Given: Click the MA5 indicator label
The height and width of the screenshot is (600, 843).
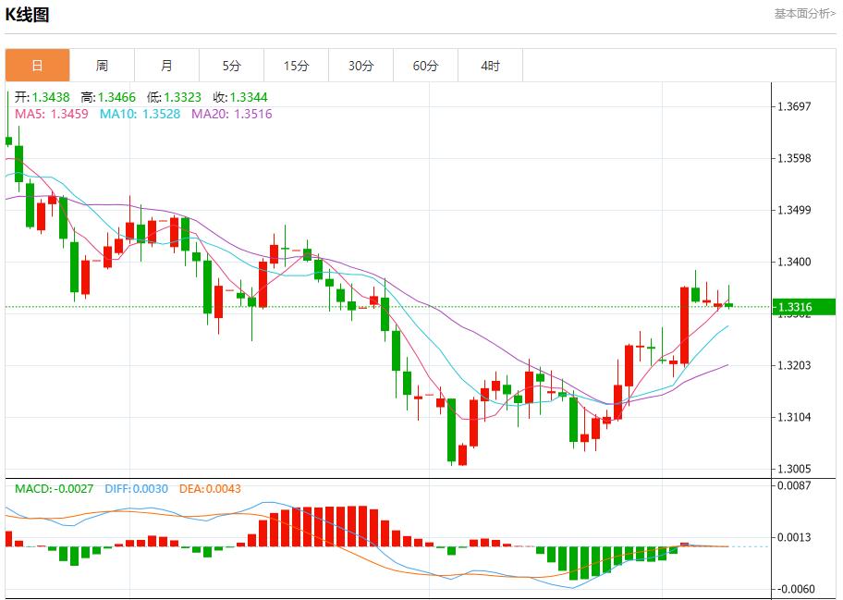Looking at the screenshot, I should (x=52, y=114).
